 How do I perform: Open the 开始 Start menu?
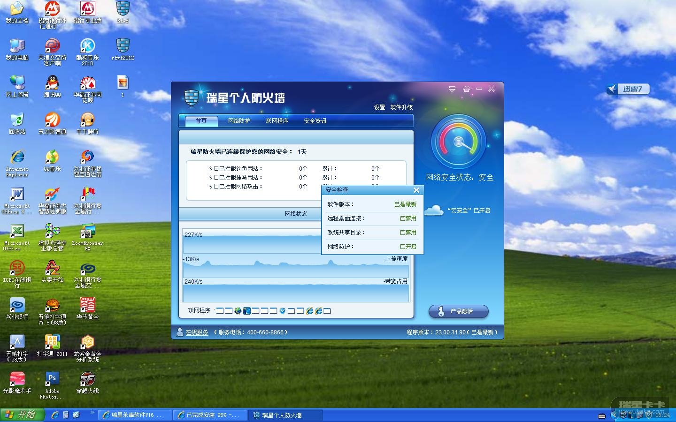click(22, 415)
